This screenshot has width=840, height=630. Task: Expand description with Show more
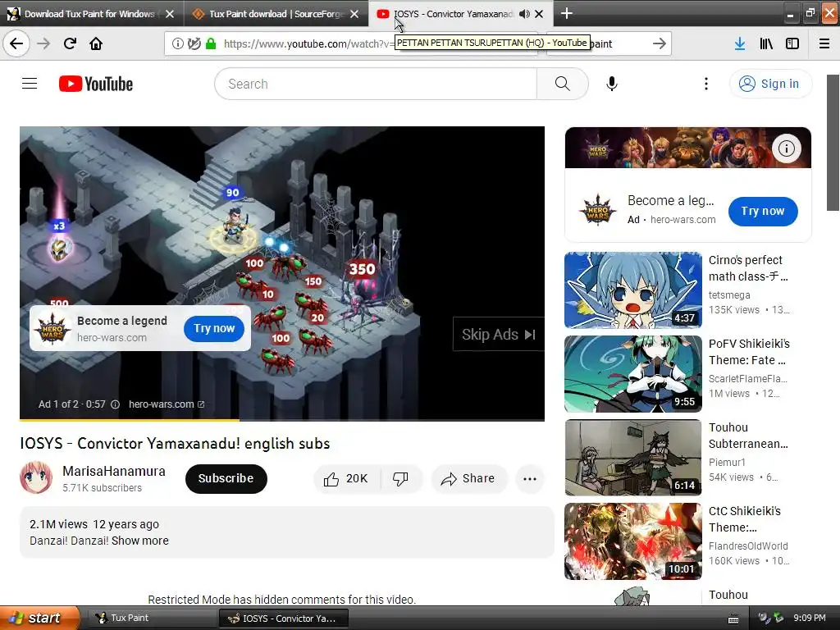(x=139, y=541)
